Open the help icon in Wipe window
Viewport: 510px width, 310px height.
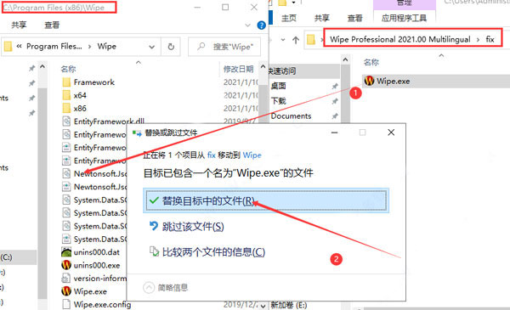(261, 25)
